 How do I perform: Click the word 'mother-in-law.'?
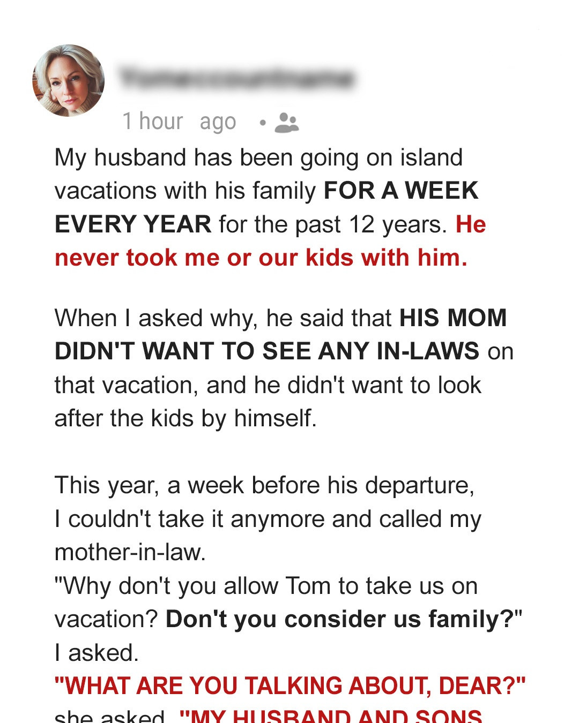click(x=130, y=552)
